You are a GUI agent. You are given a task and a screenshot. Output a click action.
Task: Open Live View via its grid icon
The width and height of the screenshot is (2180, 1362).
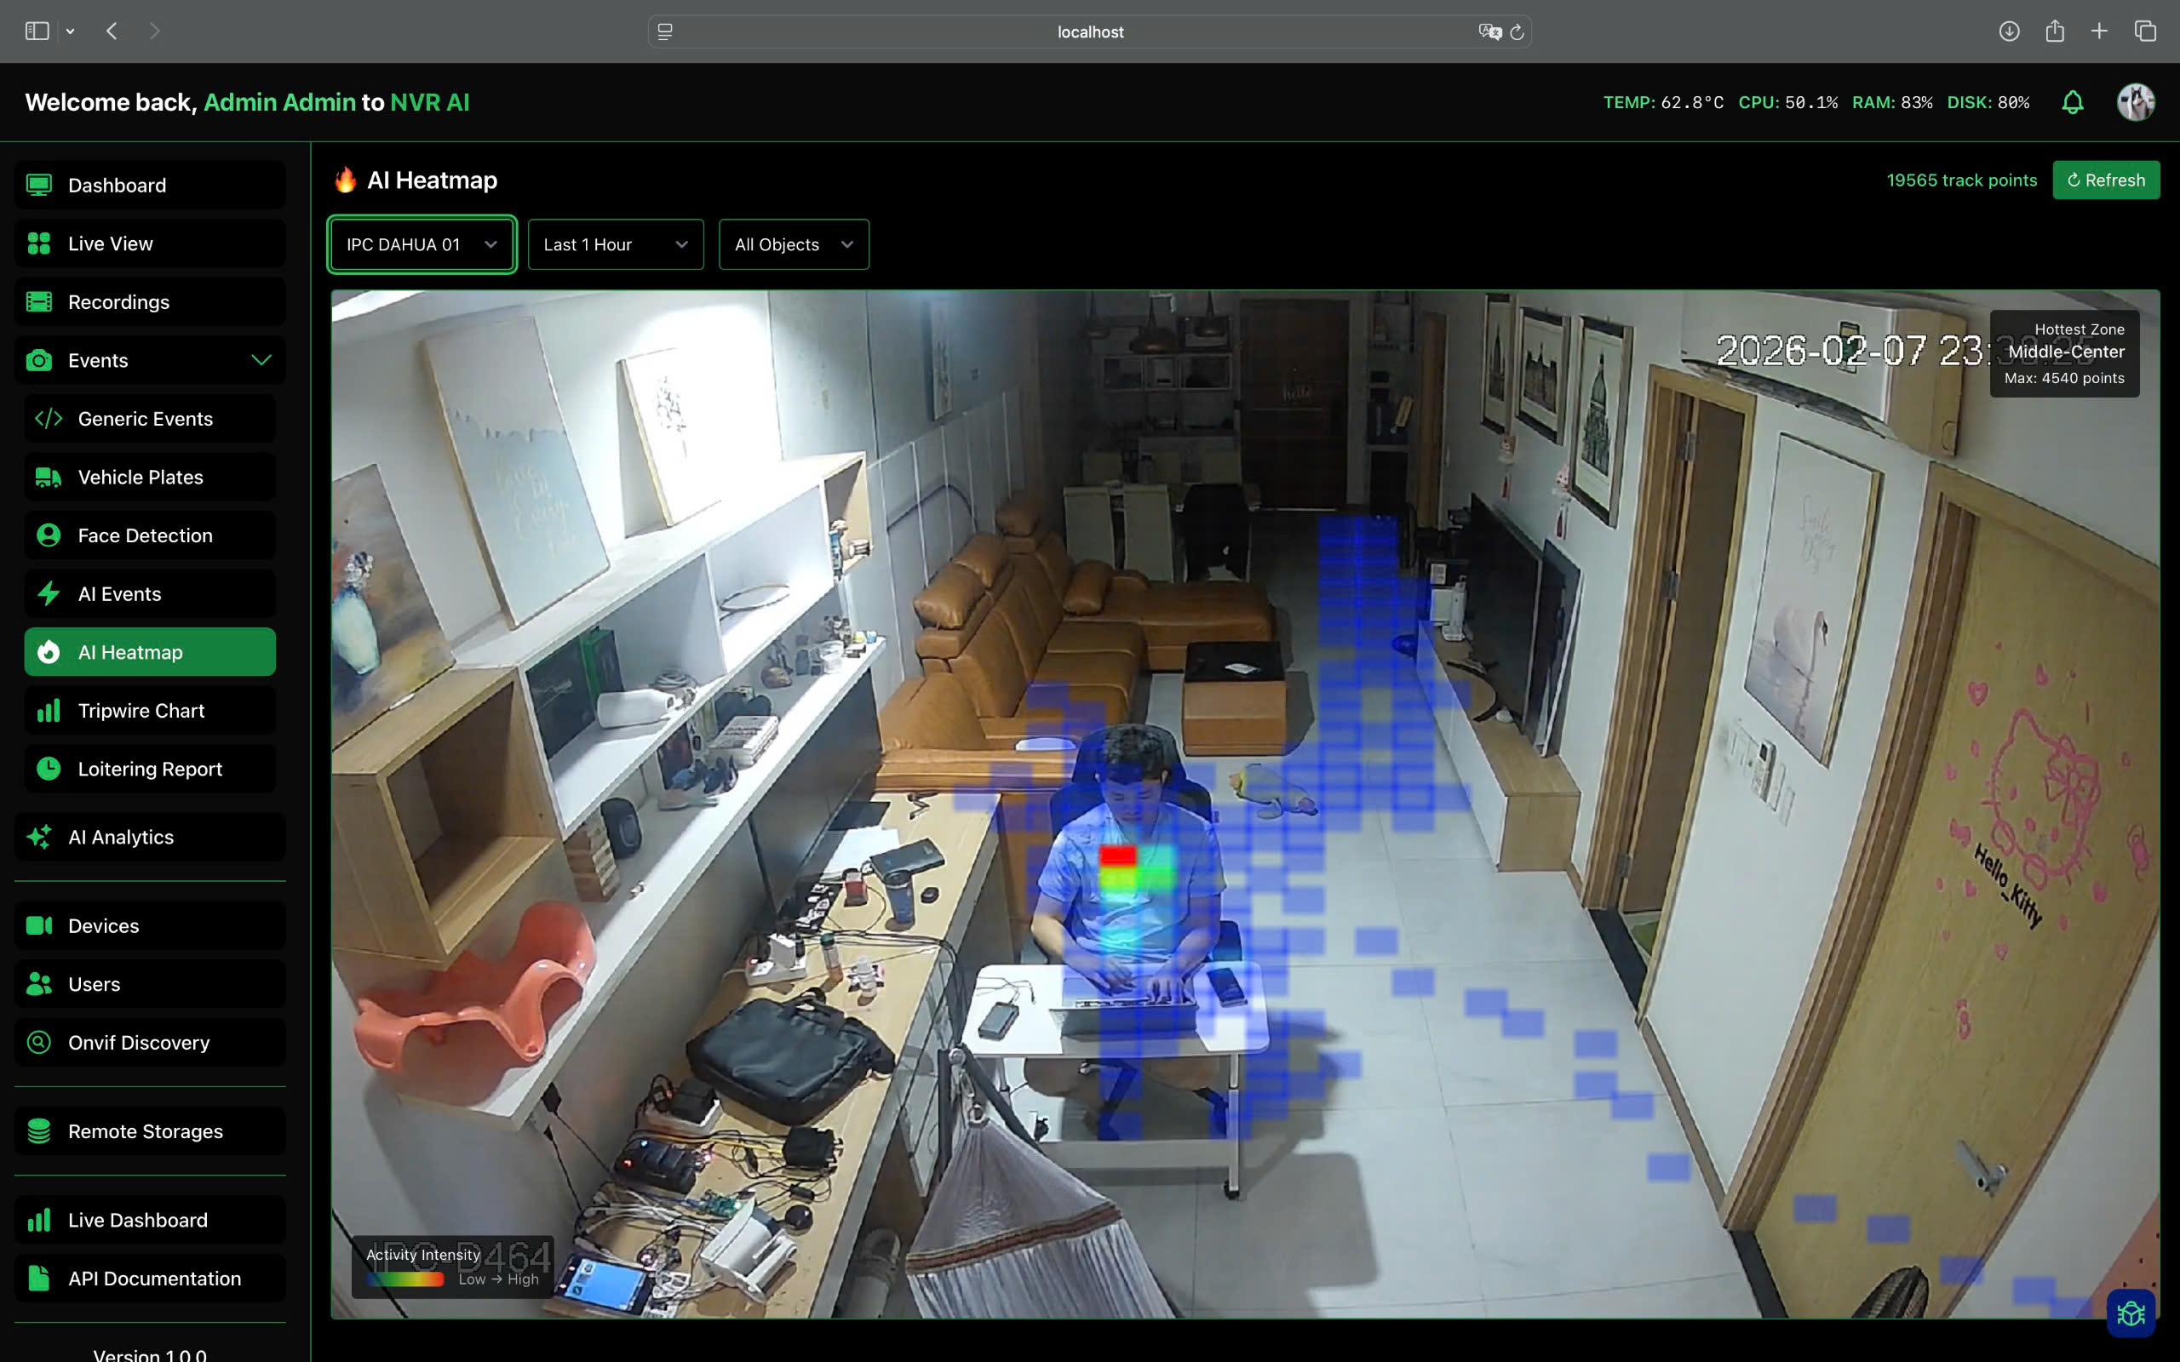click(x=37, y=243)
